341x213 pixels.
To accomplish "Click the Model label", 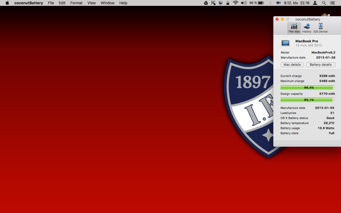I will (285, 52).
